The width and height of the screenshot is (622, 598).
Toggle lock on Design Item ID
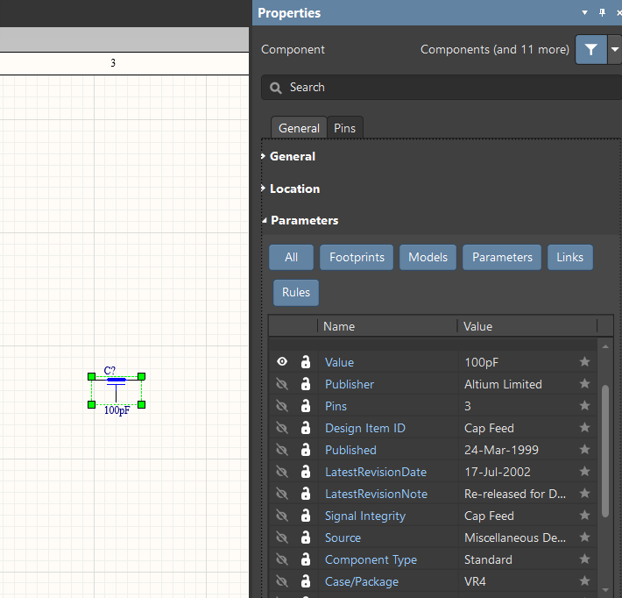pos(306,427)
